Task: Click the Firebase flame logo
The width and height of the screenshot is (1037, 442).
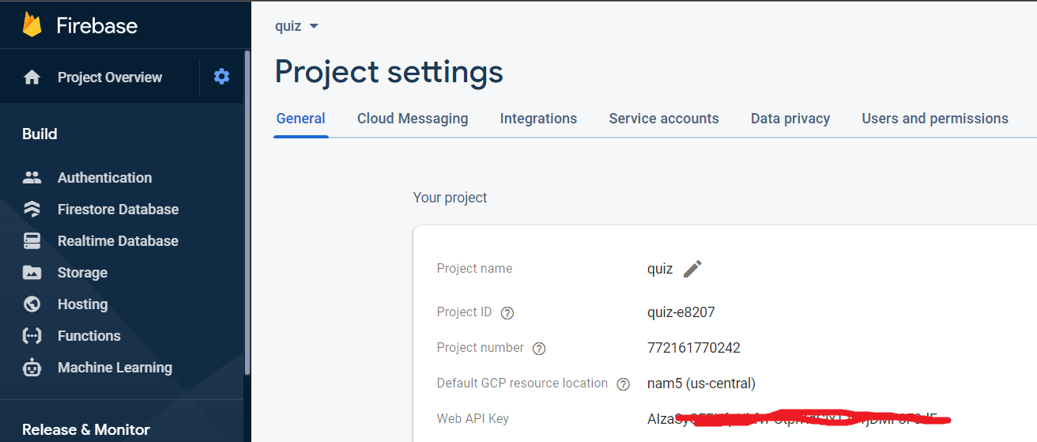Action: click(32, 25)
